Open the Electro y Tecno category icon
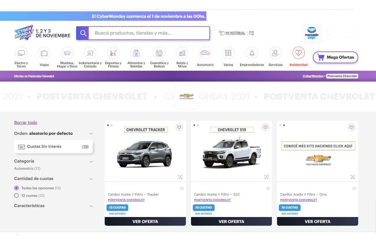Screen dimensions: 376x245 21,53
